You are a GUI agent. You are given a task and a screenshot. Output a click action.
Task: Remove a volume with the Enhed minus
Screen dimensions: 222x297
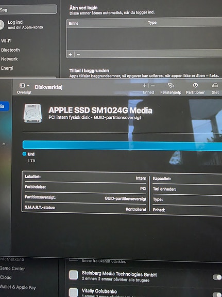[153, 85]
